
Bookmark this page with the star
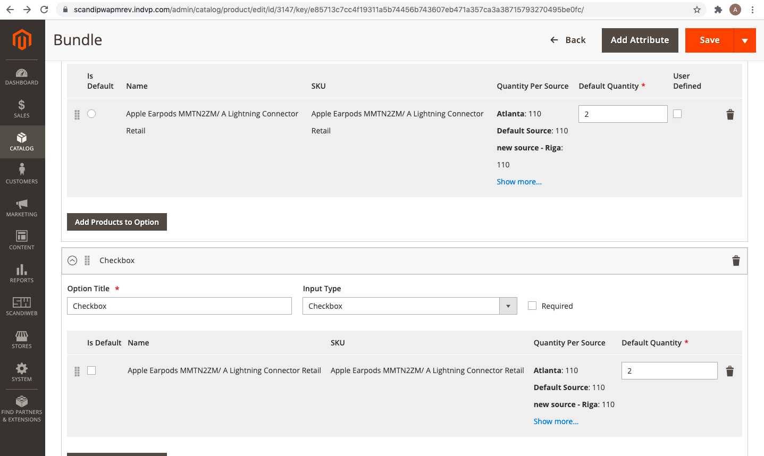click(697, 10)
